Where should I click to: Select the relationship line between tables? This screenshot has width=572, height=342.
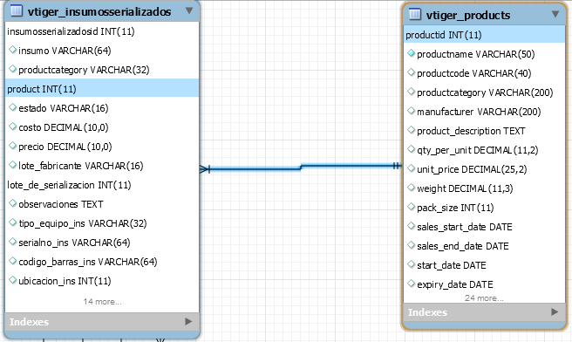(301, 168)
